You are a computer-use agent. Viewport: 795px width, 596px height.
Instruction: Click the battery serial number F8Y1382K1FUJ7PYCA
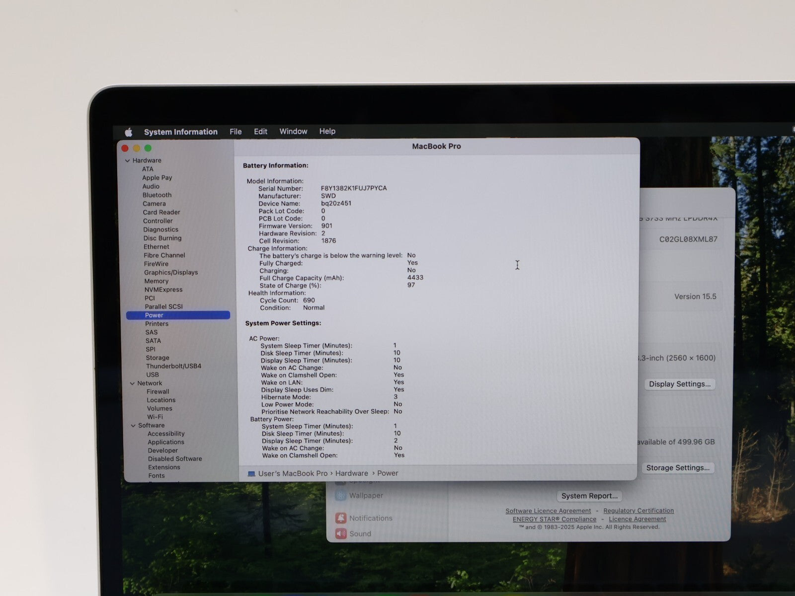coord(354,188)
